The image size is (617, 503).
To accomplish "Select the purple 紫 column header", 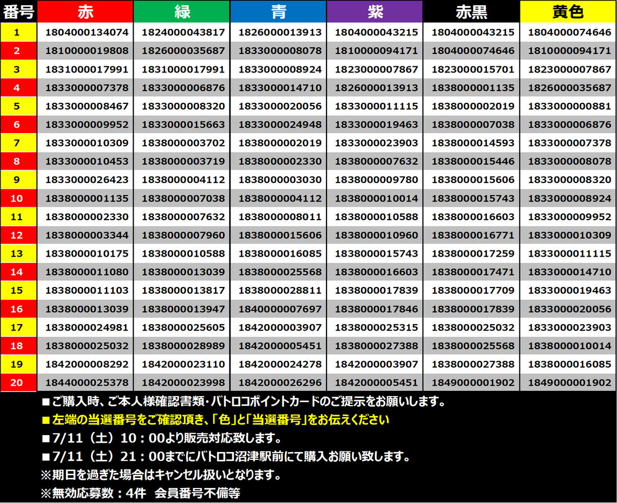I will pyautogui.click(x=375, y=11).
